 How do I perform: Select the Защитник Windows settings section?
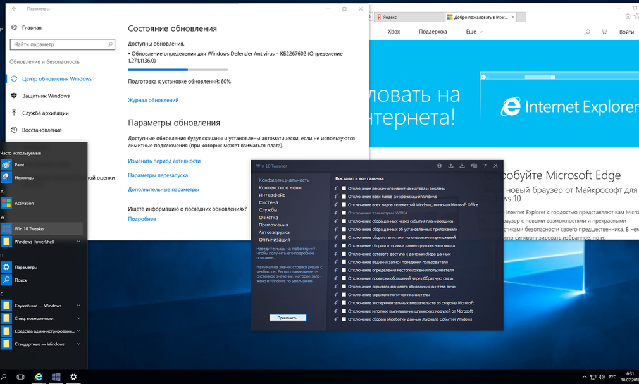click(46, 96)
